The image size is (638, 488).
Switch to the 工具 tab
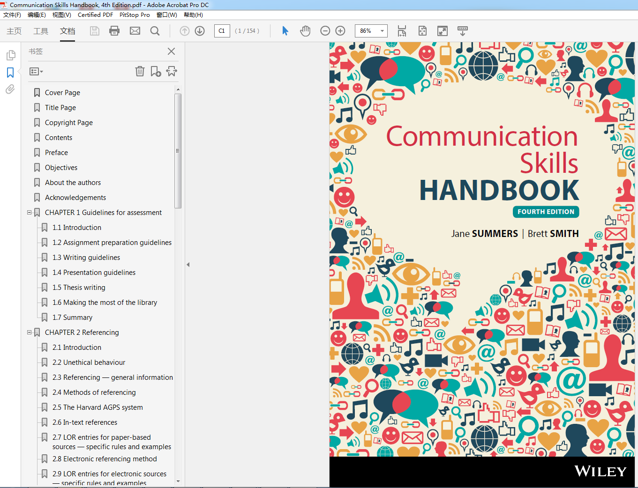coord(41,31)
